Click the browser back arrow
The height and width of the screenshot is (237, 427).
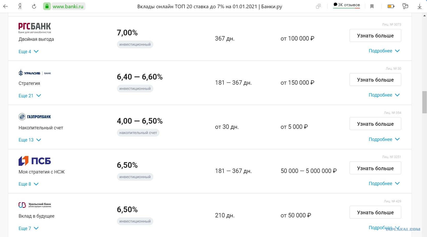click(6, 6)
